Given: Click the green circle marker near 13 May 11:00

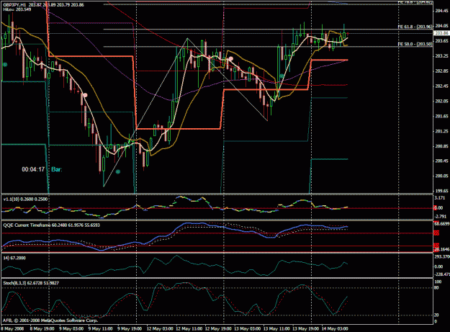Looking at the screenshot, I should click(282, 76).
